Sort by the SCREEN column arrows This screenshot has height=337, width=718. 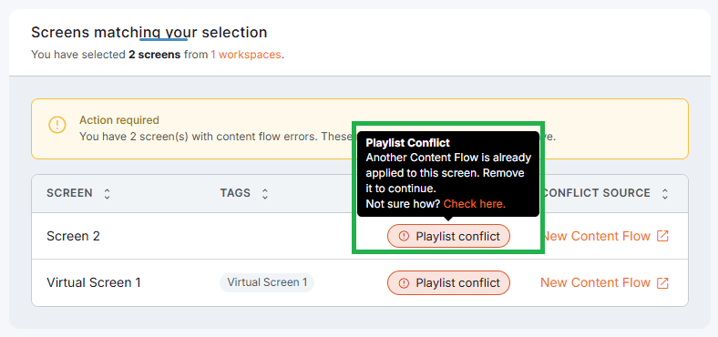108,193
